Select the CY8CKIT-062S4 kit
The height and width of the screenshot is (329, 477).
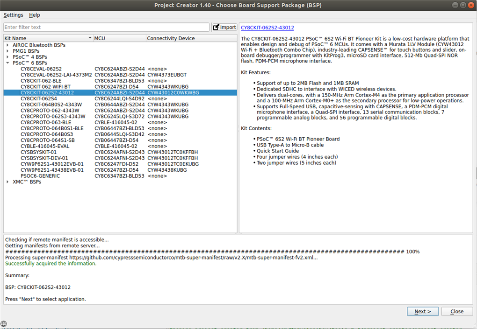coord(120,98)
